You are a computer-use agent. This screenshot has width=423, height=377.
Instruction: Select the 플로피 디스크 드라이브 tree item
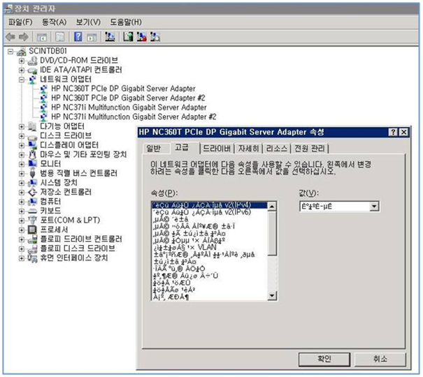pos(78,249)
